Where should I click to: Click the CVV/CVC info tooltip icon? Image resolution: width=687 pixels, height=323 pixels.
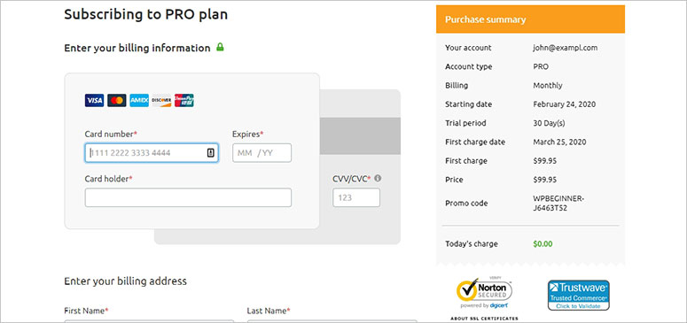(378, 178)
